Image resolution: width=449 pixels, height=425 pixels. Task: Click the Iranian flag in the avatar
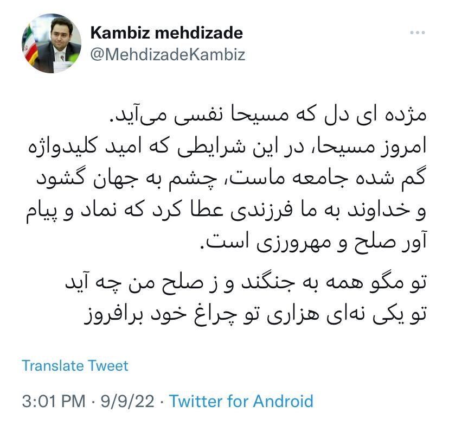(30, 45)
